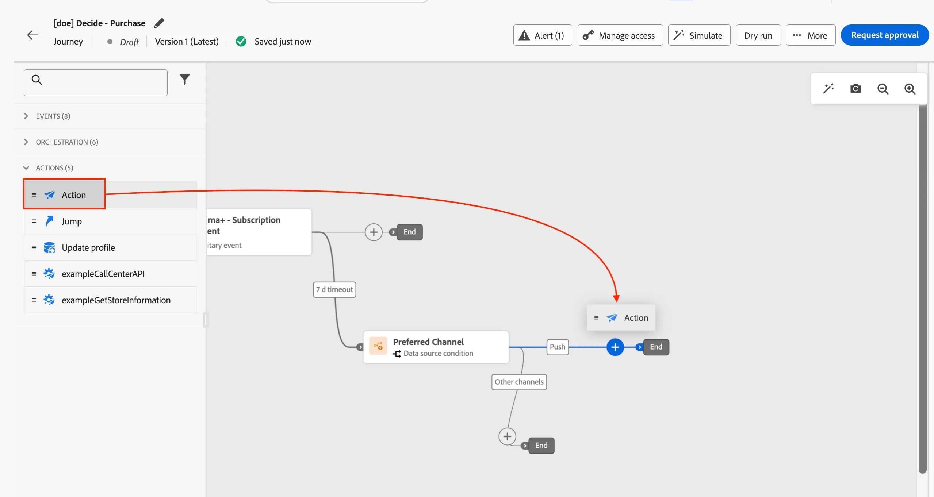Click the Version 1 (Latest) label
Screen dimensions: 934x497
[187, 42]
